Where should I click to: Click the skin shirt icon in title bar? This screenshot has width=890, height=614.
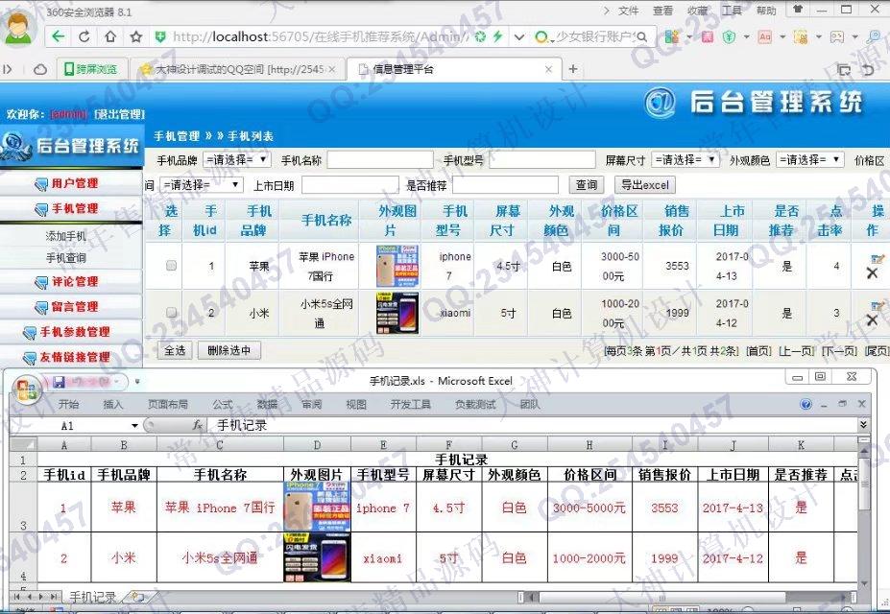[x=798, y=10]
